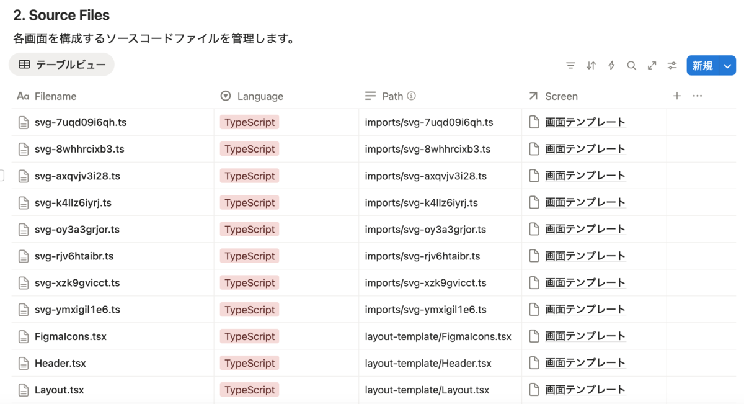Create a new entry with 新規 button
This screenshot has height=404, width=744.
tap(702, 65)
